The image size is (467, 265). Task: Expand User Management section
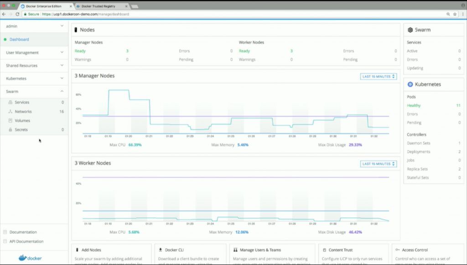point(34,53)
